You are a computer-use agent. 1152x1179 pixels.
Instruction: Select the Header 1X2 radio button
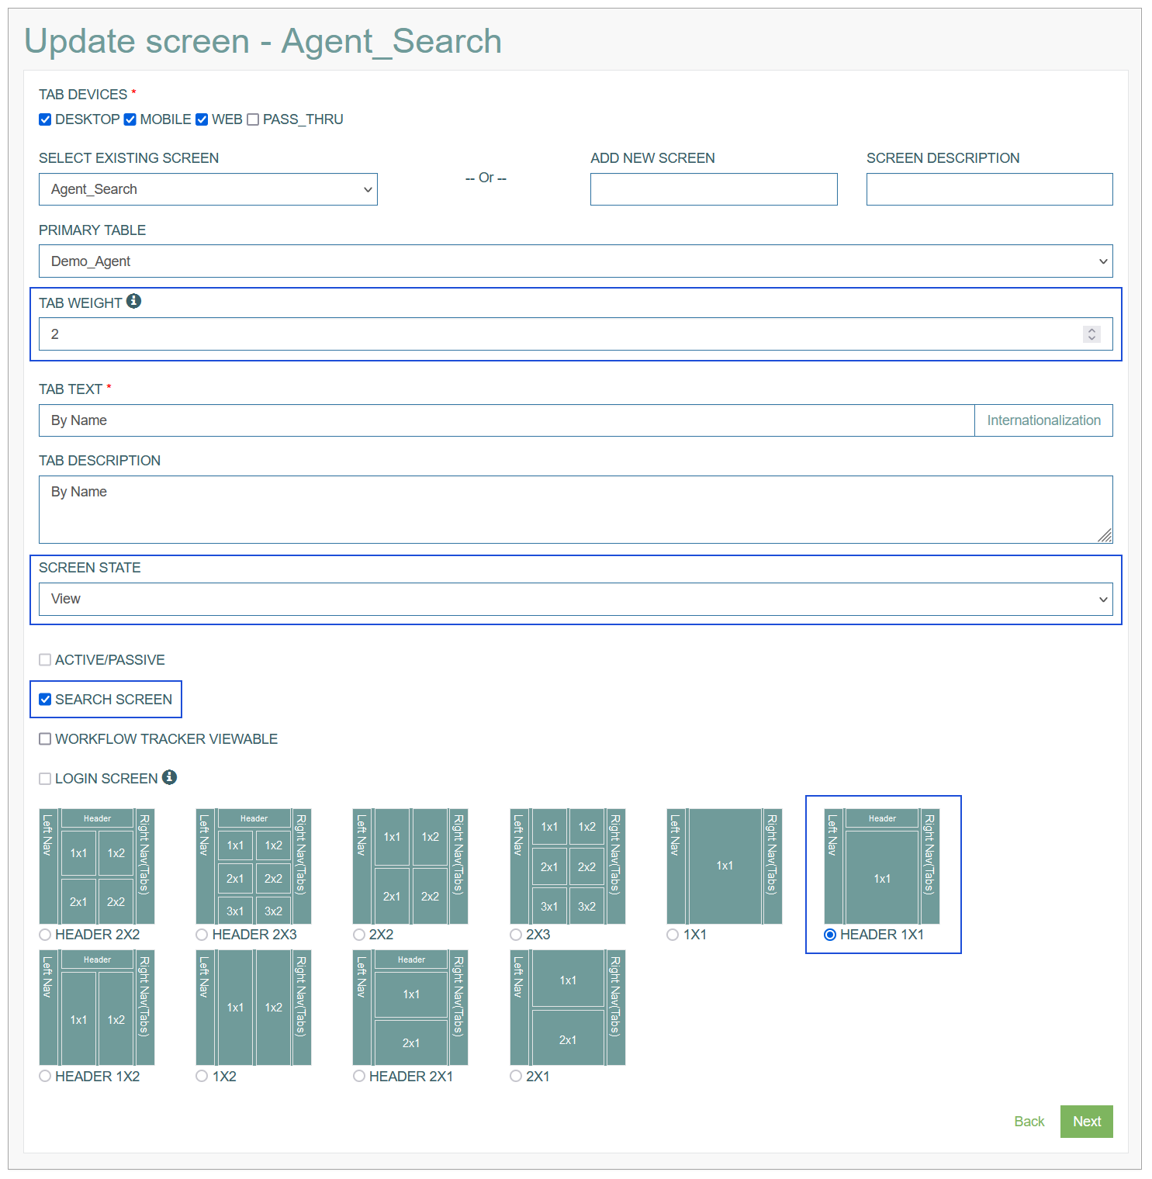click(45, 1076)
